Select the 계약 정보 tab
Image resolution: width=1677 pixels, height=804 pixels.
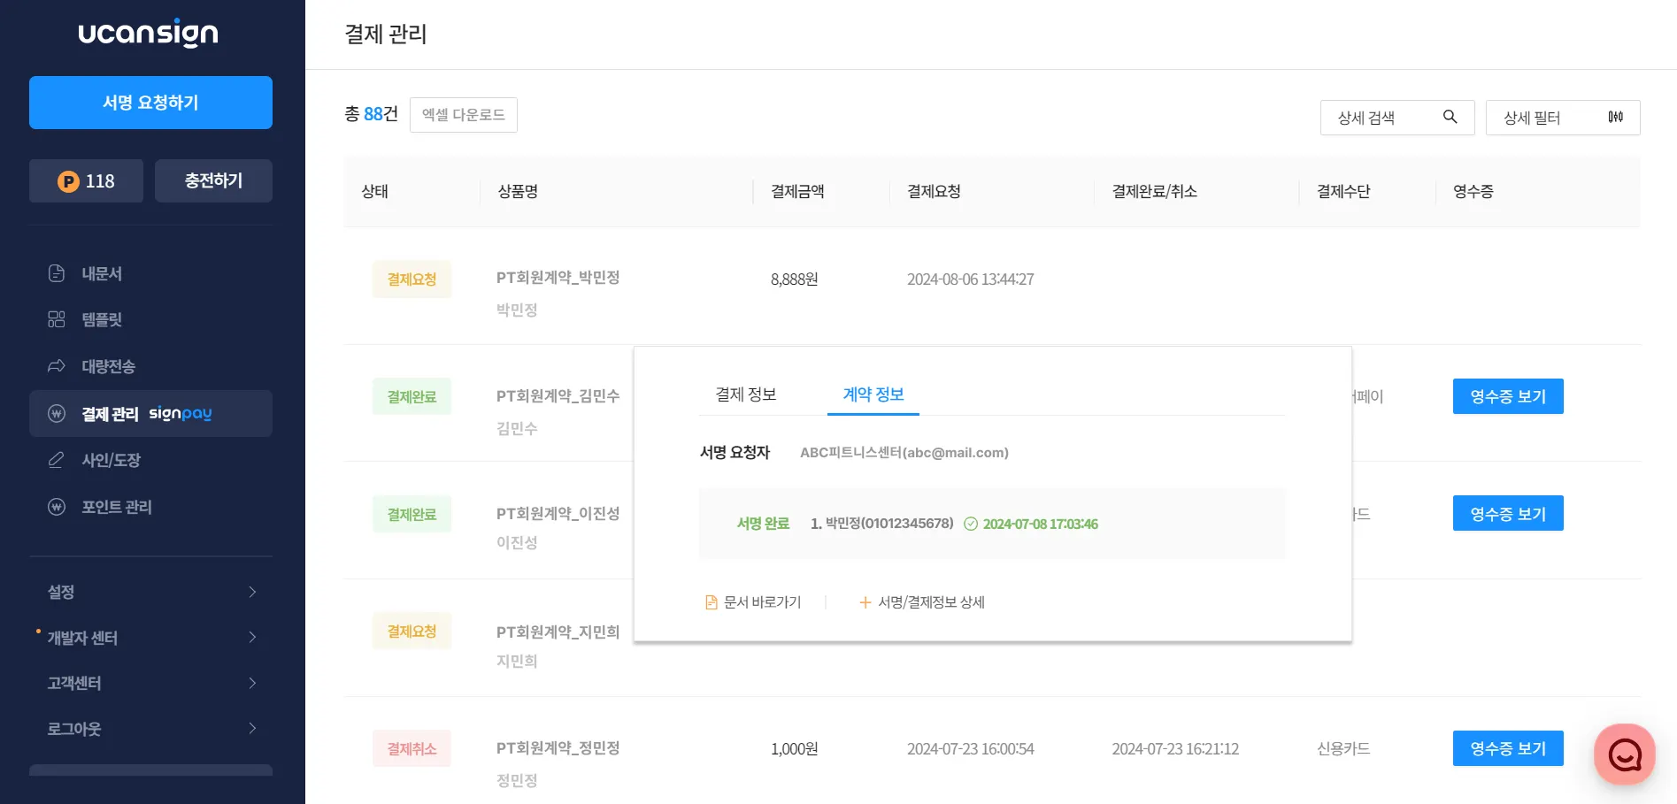tap(873, 394)
